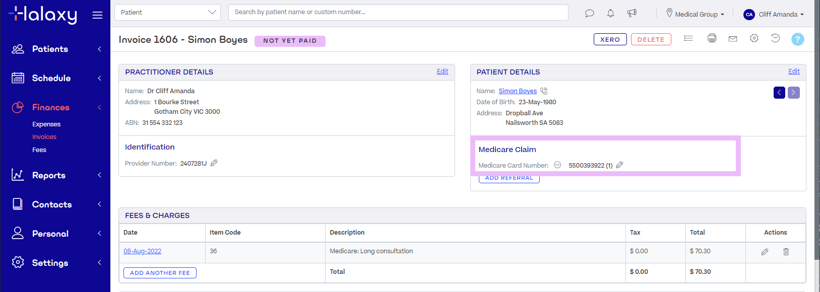820x292 pixels.
Task: Open the chat messages icon
Action: click(x=589, y=13)
